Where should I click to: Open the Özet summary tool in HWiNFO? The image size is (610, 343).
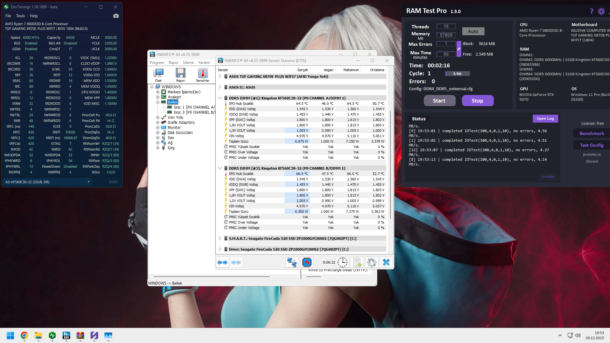click(158, 75)
